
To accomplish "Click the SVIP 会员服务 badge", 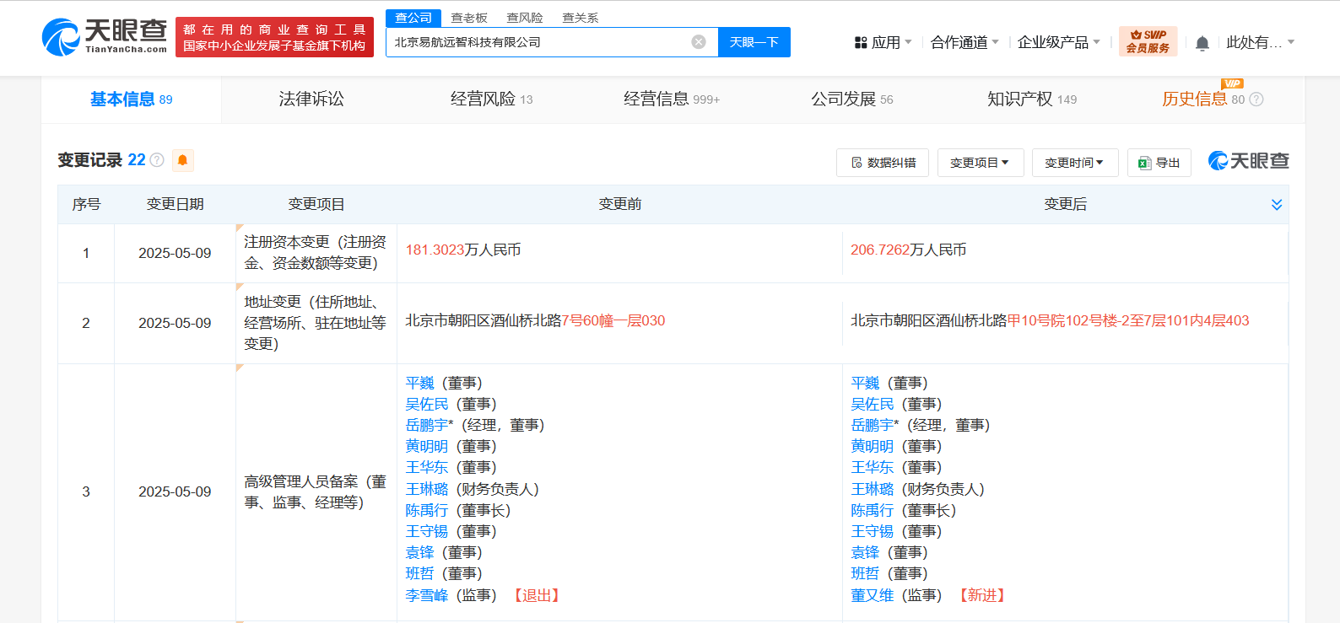I will point(1148,41).
